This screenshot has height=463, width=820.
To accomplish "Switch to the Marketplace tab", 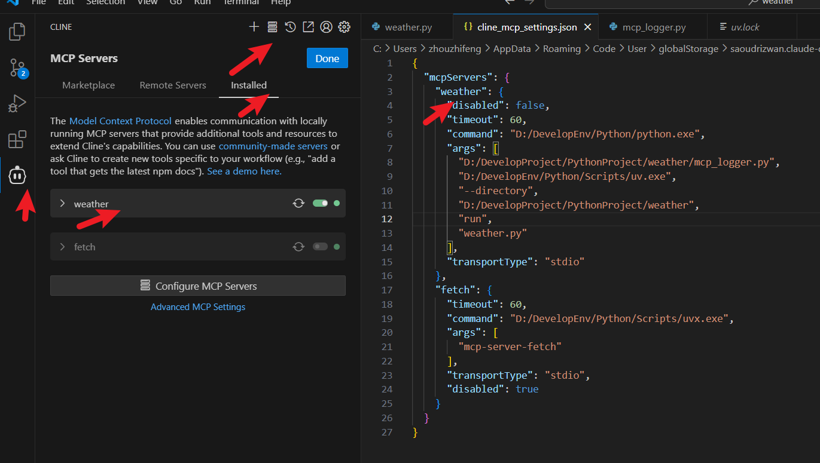I will 89,85.
